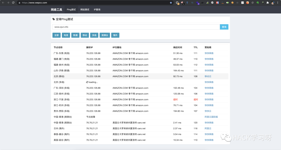Open the IP查询 tab
Viewport: 281px width, 150px height.
(97, 10)
